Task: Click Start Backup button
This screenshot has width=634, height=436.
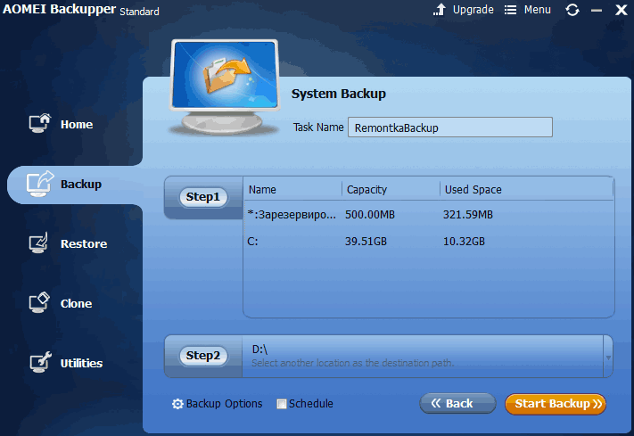Action: coord(556,404)
